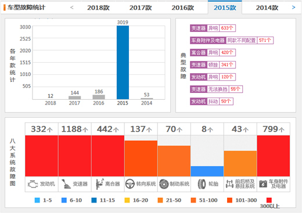Open the 变速器 异响 633个 fault tag
Viewport: 302px width, 213px height.
[213, 28]
